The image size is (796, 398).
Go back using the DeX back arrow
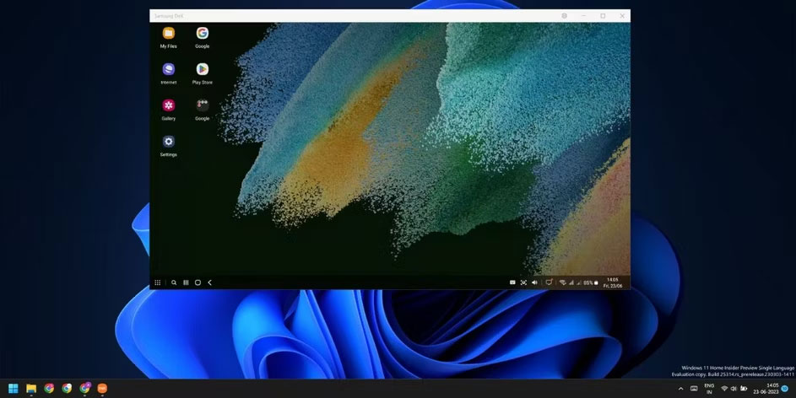coord(209,282)
